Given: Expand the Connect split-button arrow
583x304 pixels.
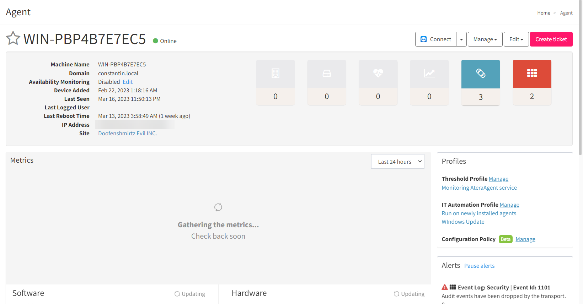Looking at the screenshot, I should point(461,39).
